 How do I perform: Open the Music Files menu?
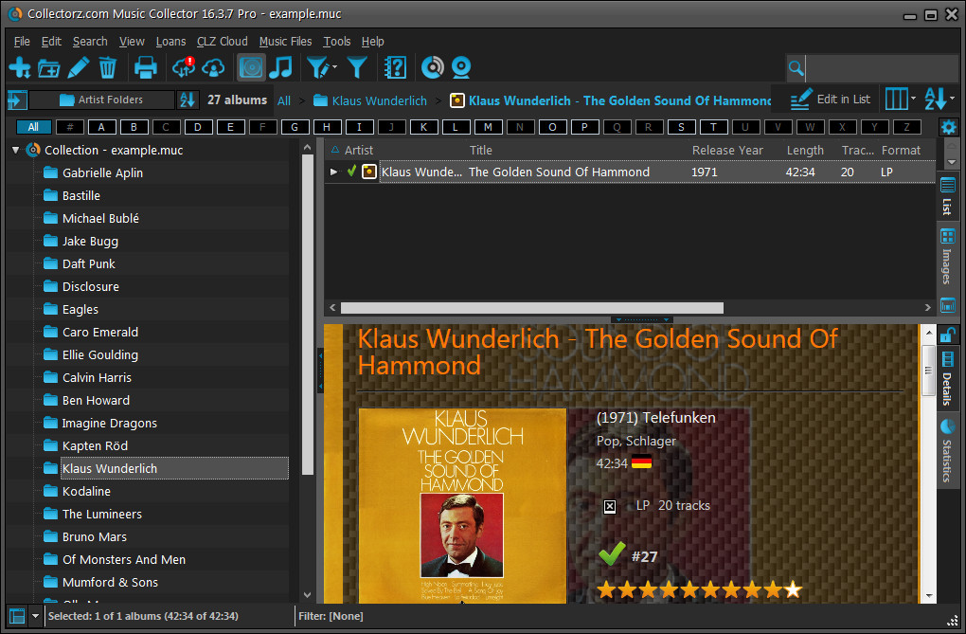click(x=285, y=42)
